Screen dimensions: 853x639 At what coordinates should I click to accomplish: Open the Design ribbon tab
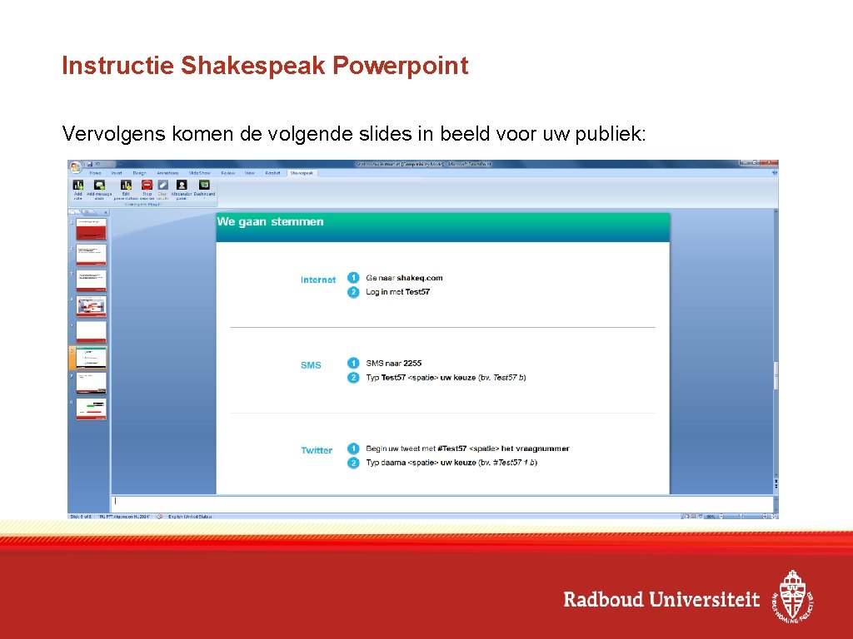(x=139, y=173)
